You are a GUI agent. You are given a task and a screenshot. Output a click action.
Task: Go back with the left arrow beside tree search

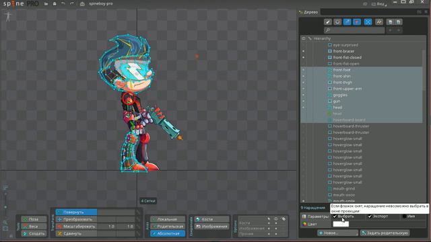[390, 30]
